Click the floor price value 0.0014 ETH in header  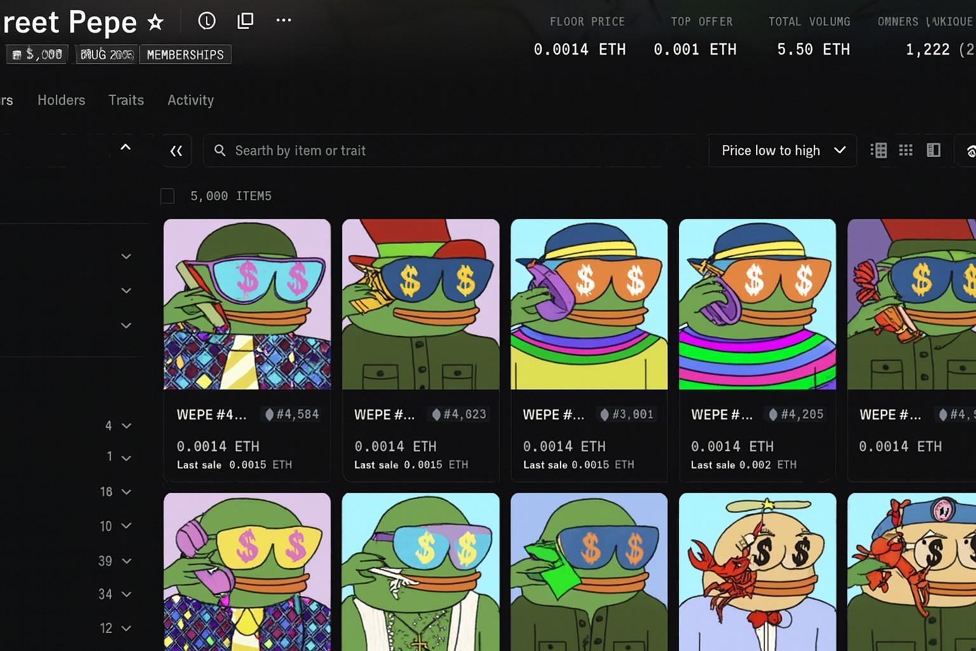[x=579, y=50]
